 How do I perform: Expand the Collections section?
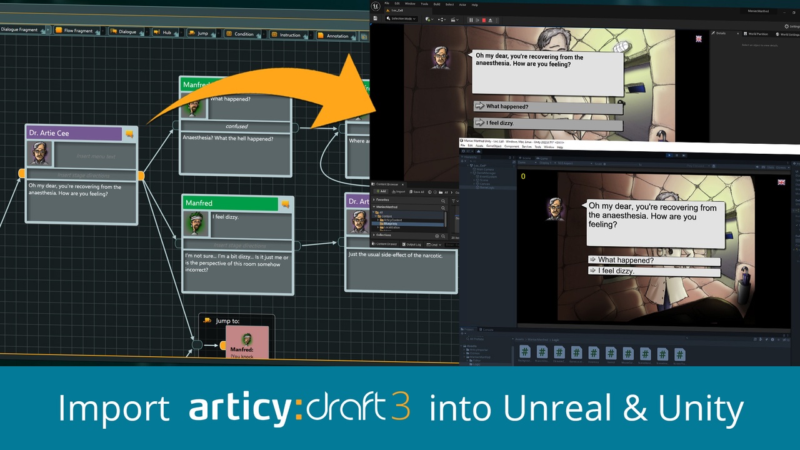(x=374, y=235)
